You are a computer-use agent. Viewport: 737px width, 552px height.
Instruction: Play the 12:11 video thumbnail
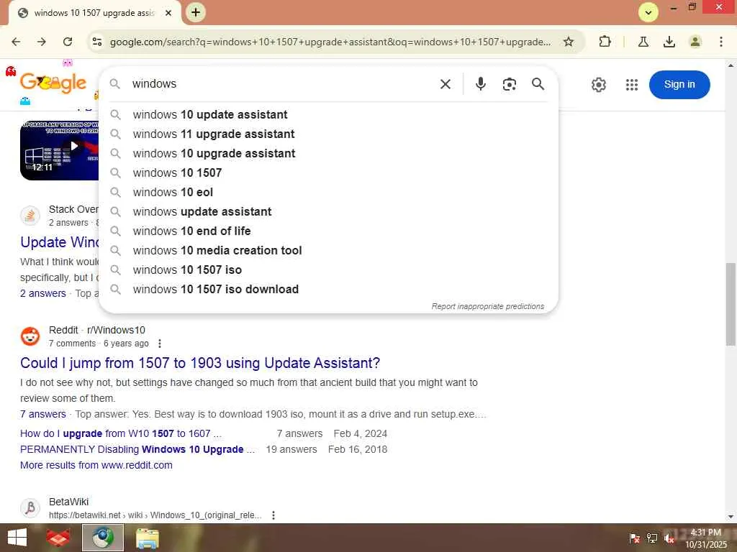coord(59,150)
